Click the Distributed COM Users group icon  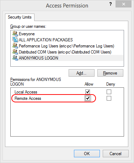pyautogui.click(x=15, y=52)
